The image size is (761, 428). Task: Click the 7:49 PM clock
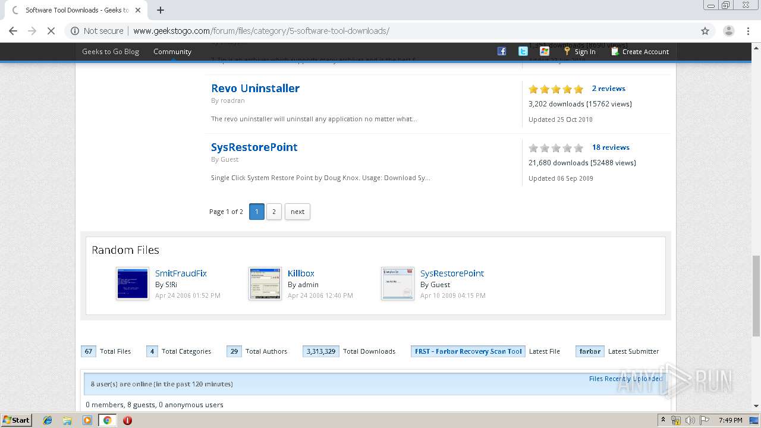pos(730,420)
